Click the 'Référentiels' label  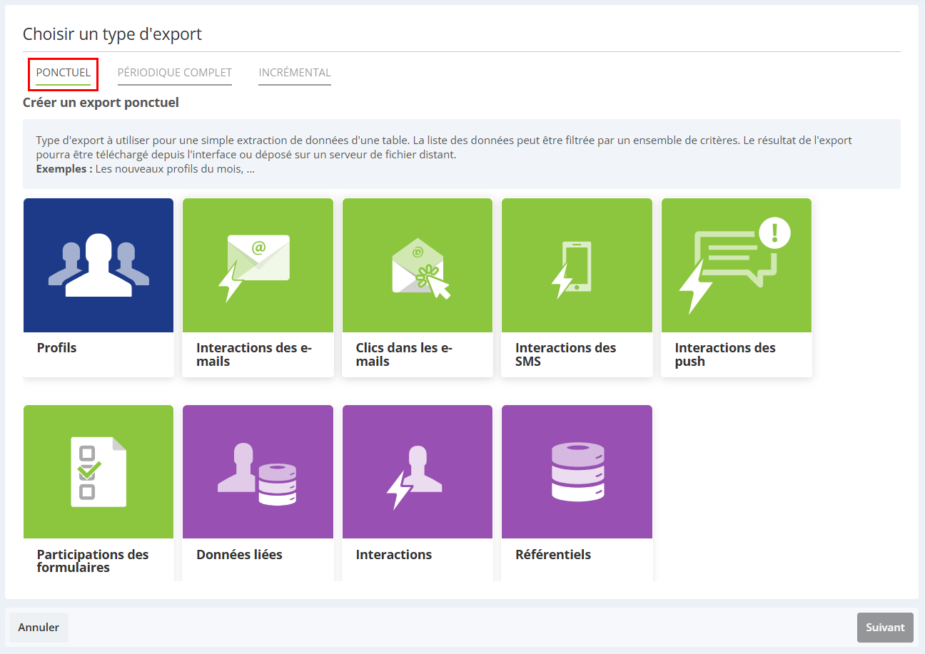click(x=553, y=555)
